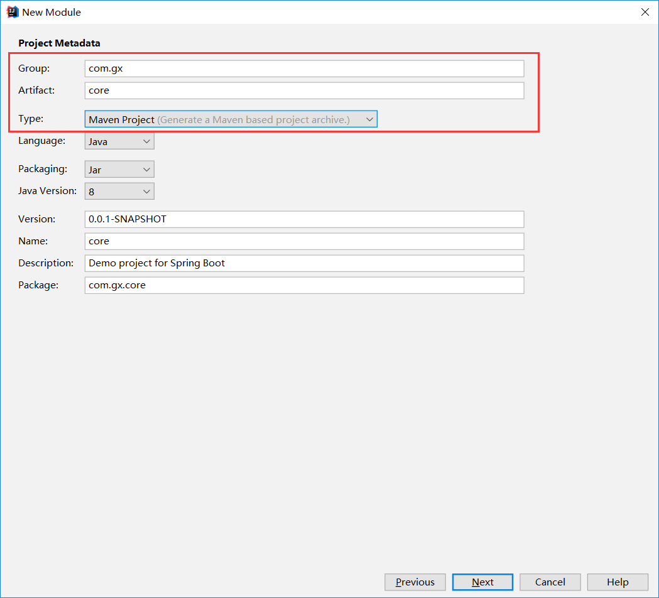The width and height of the screenshot is (659, 598).
Task: Edit the Group field containing com.gx
Action: coord(304,68)
